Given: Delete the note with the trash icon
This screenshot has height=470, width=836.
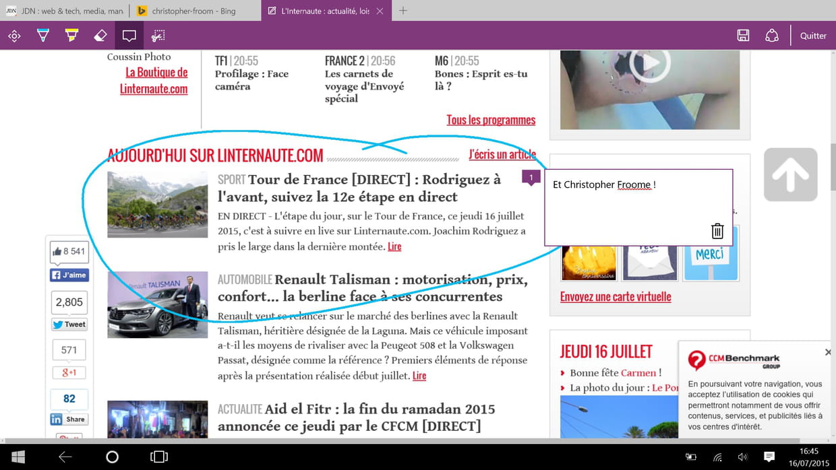Looking at the screenshot, I should point(717,231).
